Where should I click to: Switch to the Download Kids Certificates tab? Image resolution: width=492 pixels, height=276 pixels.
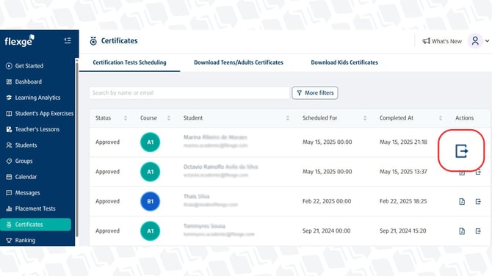coord(344,62)
